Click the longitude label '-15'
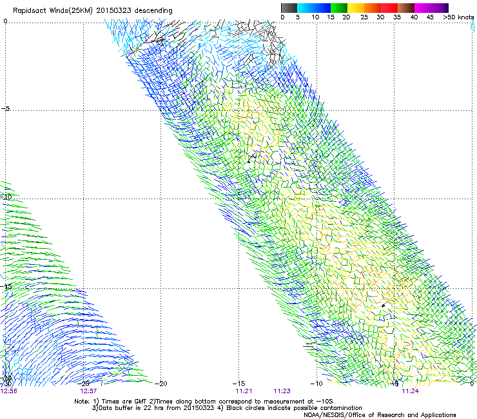Screen dimensions: 477x419 tap(238, 384)
